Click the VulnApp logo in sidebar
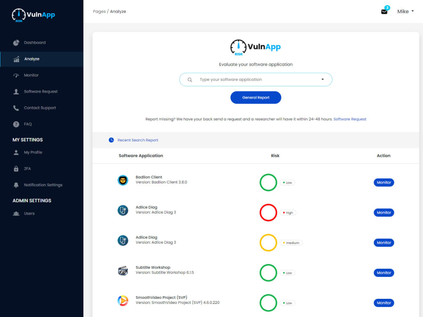 point(33,15)
